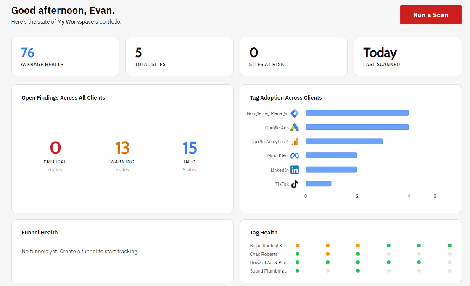470x286 pixels.
Task: Click the INFO label
Action: [x=190, y=162]
